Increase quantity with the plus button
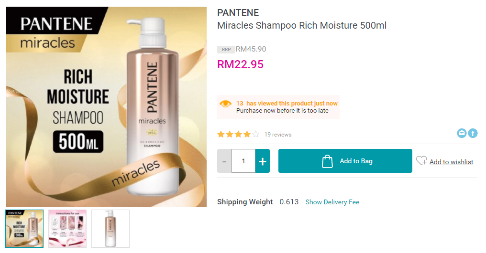This screenshot has height=253, width=486. [x=262, y=161]
